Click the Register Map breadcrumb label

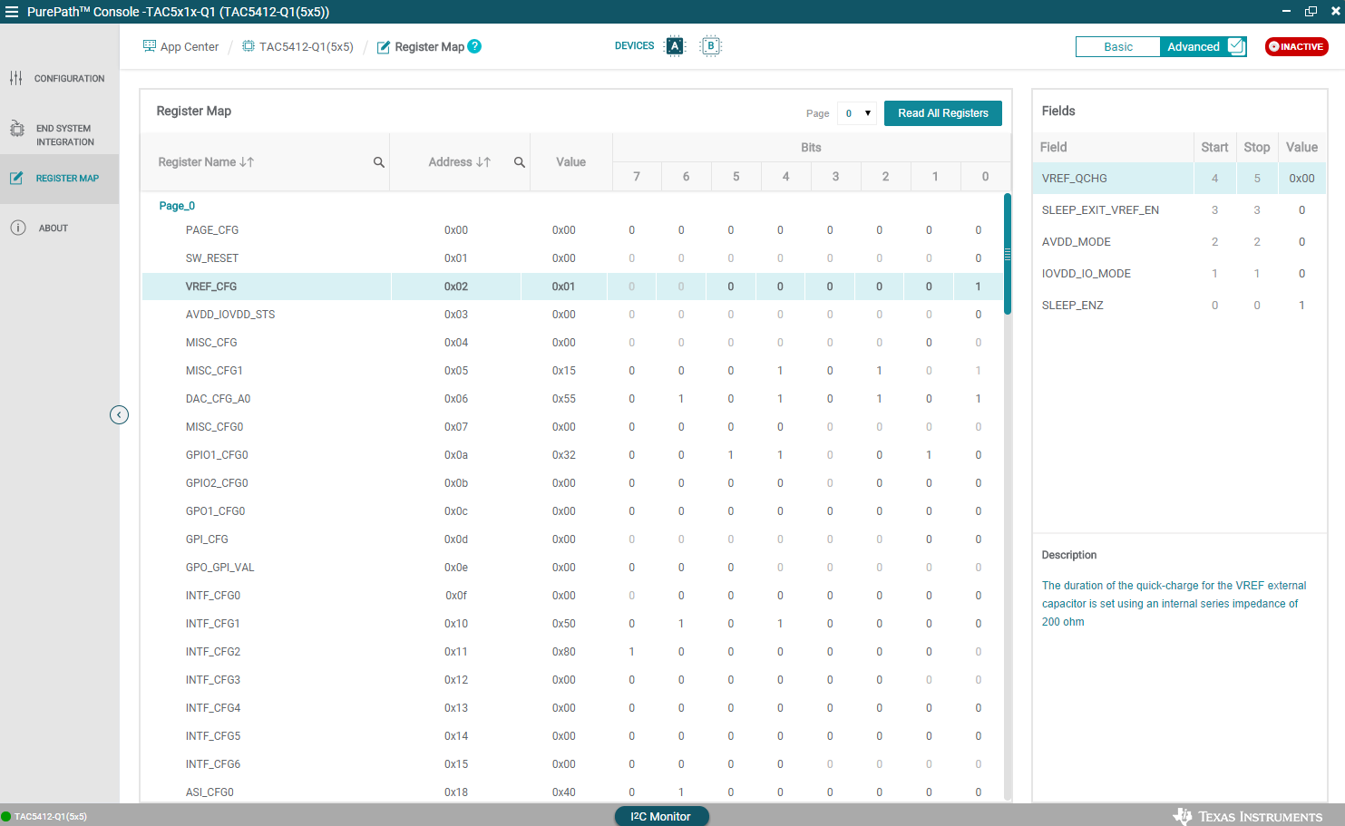pos(430,47)
